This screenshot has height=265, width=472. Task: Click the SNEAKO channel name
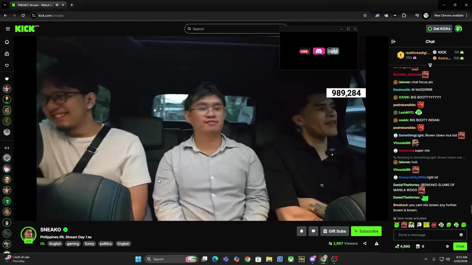click(x=51, y=230)
